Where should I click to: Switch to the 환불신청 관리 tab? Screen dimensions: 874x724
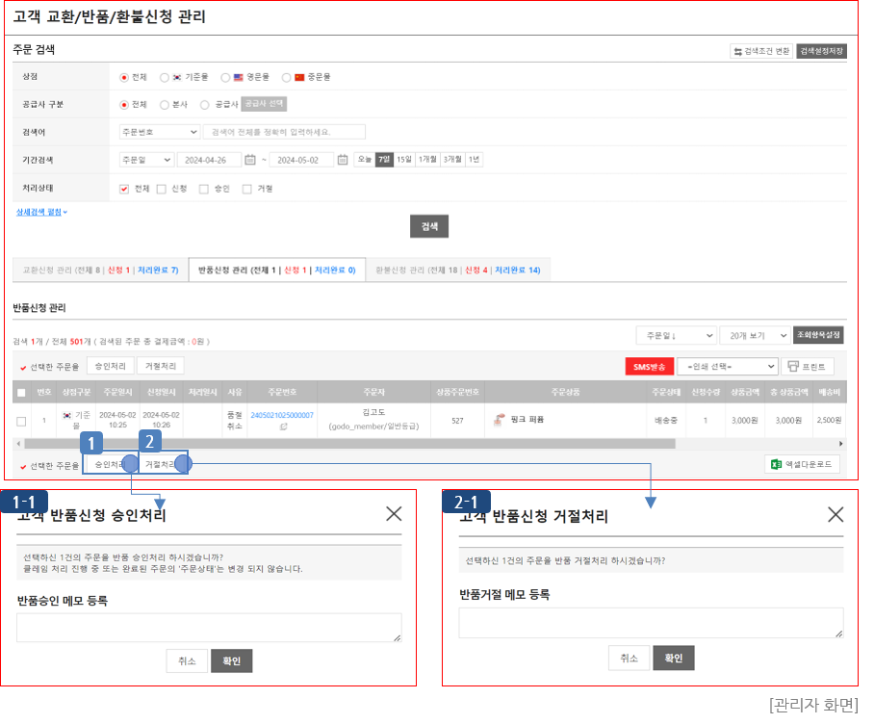[x=457, y=271]
